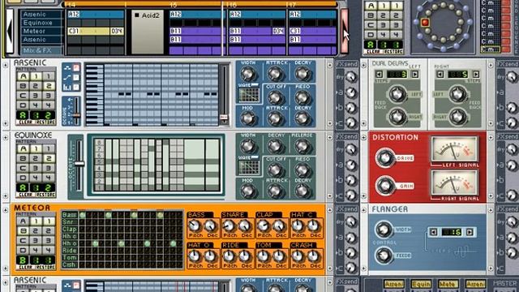Click CLEAR under Equinoxe pattern
This screenshot has height=292, width=519.
point(26,195)
